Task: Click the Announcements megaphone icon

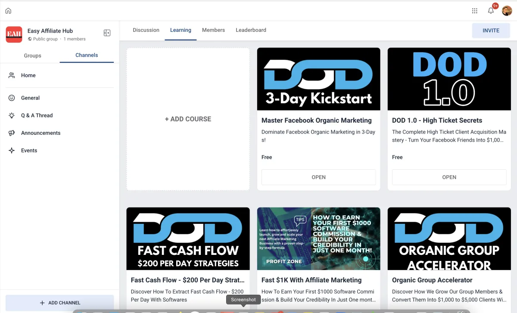Action: pyautogui.click(x=12, y=133)
